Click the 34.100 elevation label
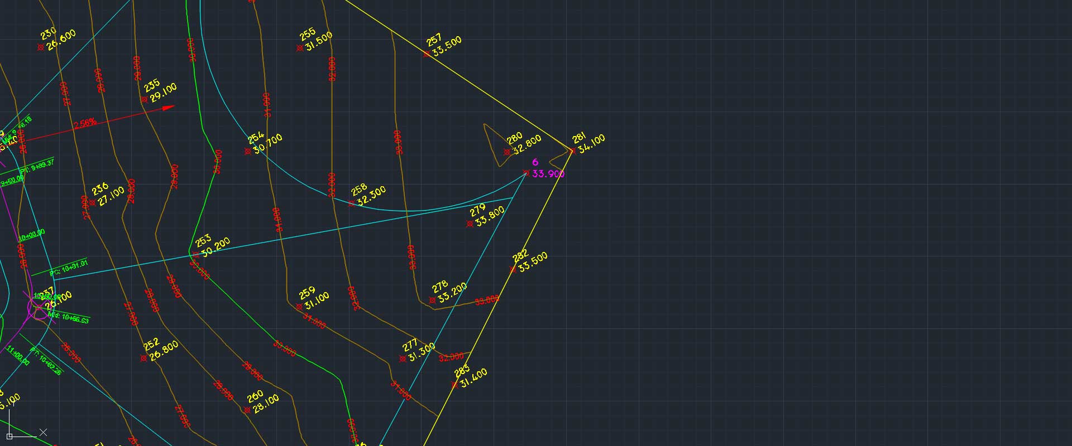Screen dimensions: 1072x446 click(x=592, y=143)
